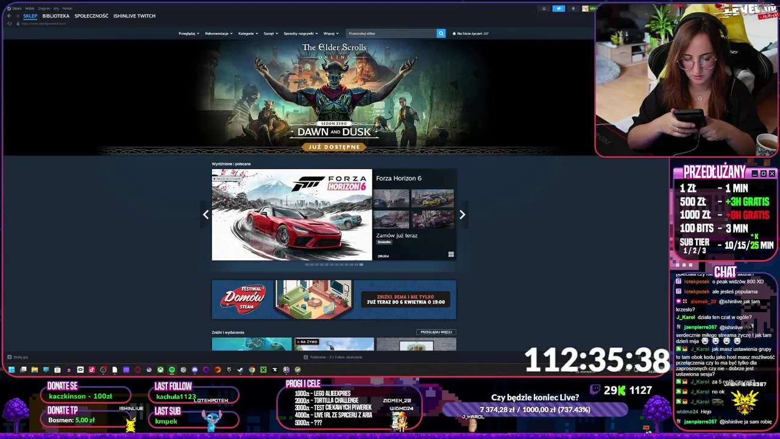Click Dodaj grę at bottom left
Viewport: 780px width, 439px height.
click(20, 357)
